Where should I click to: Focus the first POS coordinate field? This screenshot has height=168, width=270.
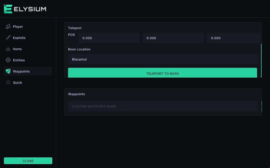click(109, 38)
